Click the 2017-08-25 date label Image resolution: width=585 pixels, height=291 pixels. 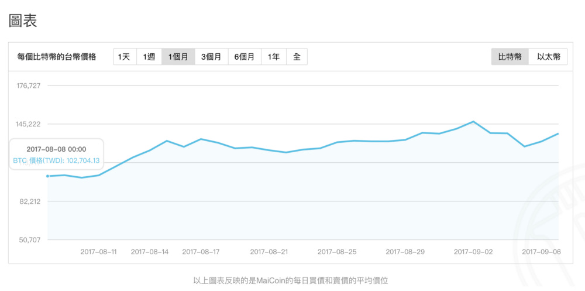(337, 252)
